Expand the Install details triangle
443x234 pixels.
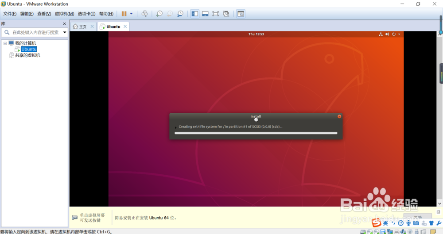click(x=176, y=127)
